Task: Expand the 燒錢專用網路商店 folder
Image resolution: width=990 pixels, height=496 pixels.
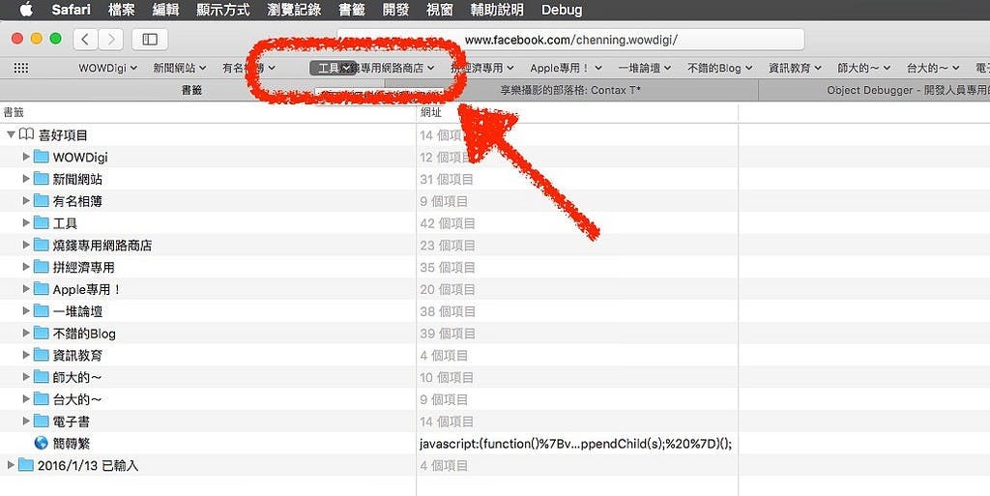Action: (26, 245)
